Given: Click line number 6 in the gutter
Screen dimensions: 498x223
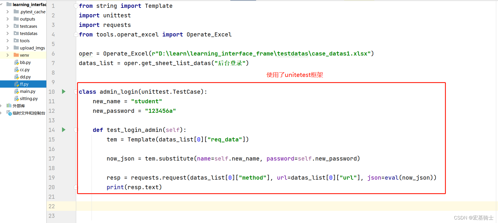Looking at the screenshot, I should click(x=53, y=54).
